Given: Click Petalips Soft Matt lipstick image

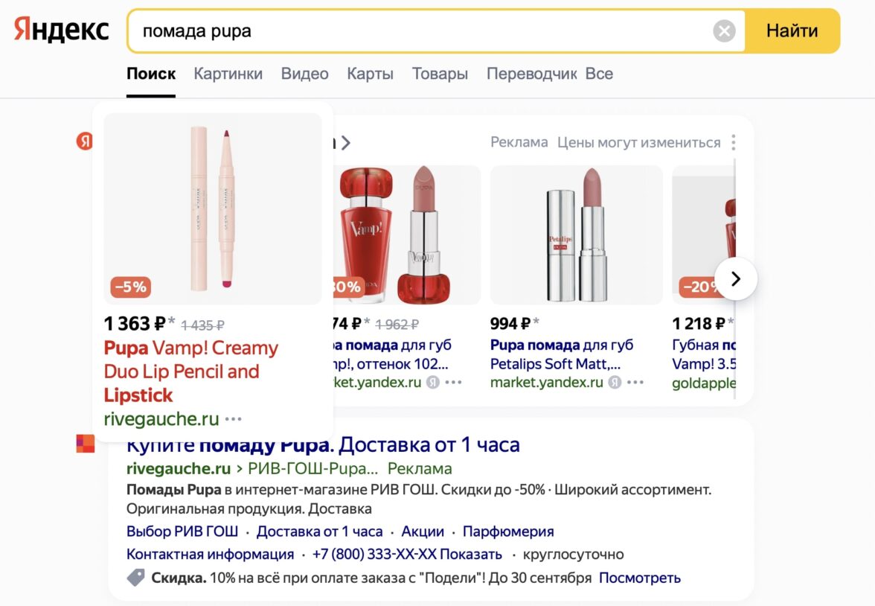Looking at the screenshot, I should 577,235.
